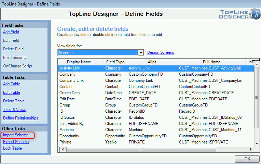Click CUST_Machines.EDITDATE full name cell
The width and height of the screenshot is (261, 164).
click(203, 99)
